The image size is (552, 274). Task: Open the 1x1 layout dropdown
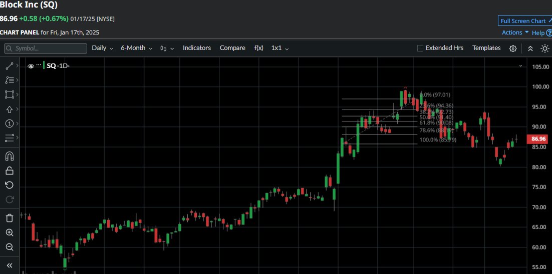tap(280, 48)
